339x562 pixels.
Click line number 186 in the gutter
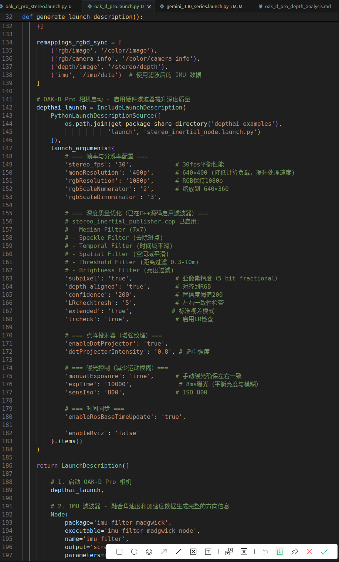pos(7,465)
